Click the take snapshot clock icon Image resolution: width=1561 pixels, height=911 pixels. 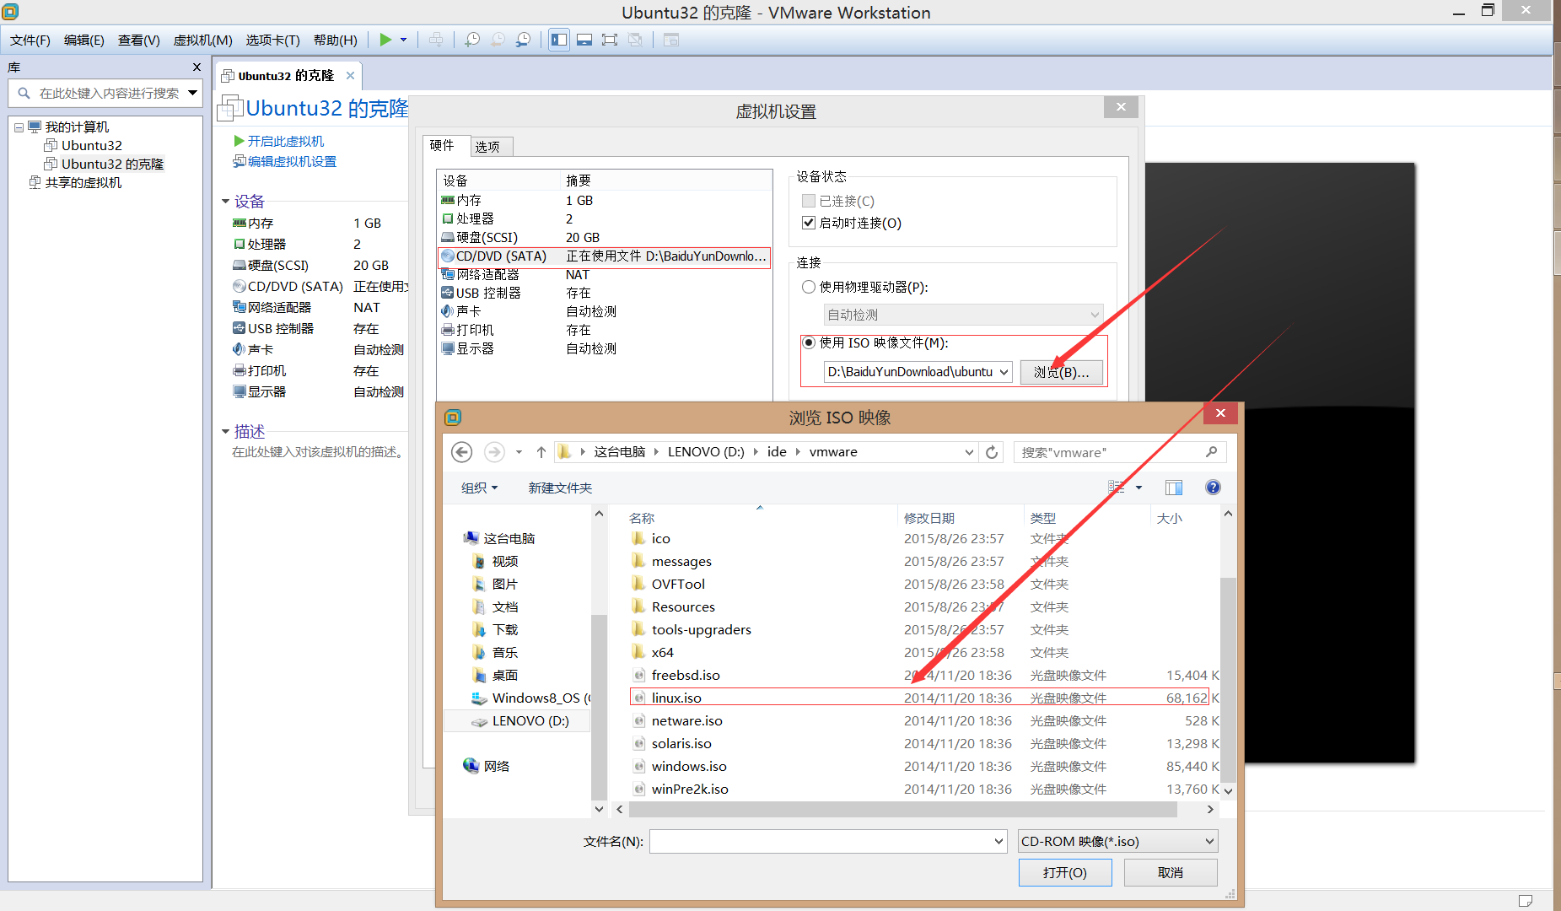pyautogui.click(x=472, y=40)
